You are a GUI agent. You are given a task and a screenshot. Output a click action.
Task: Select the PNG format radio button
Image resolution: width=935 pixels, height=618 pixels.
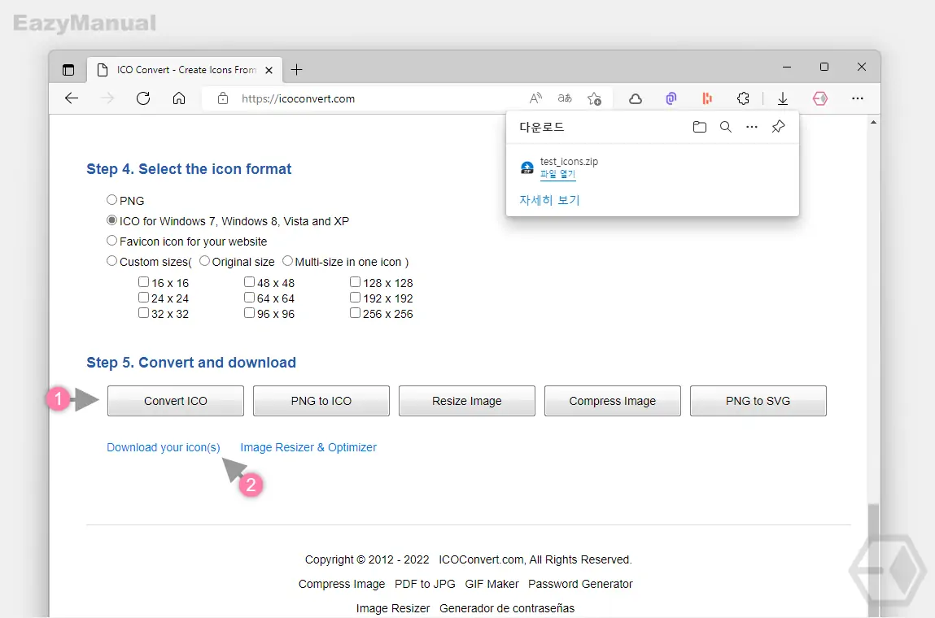coord(111,200)
